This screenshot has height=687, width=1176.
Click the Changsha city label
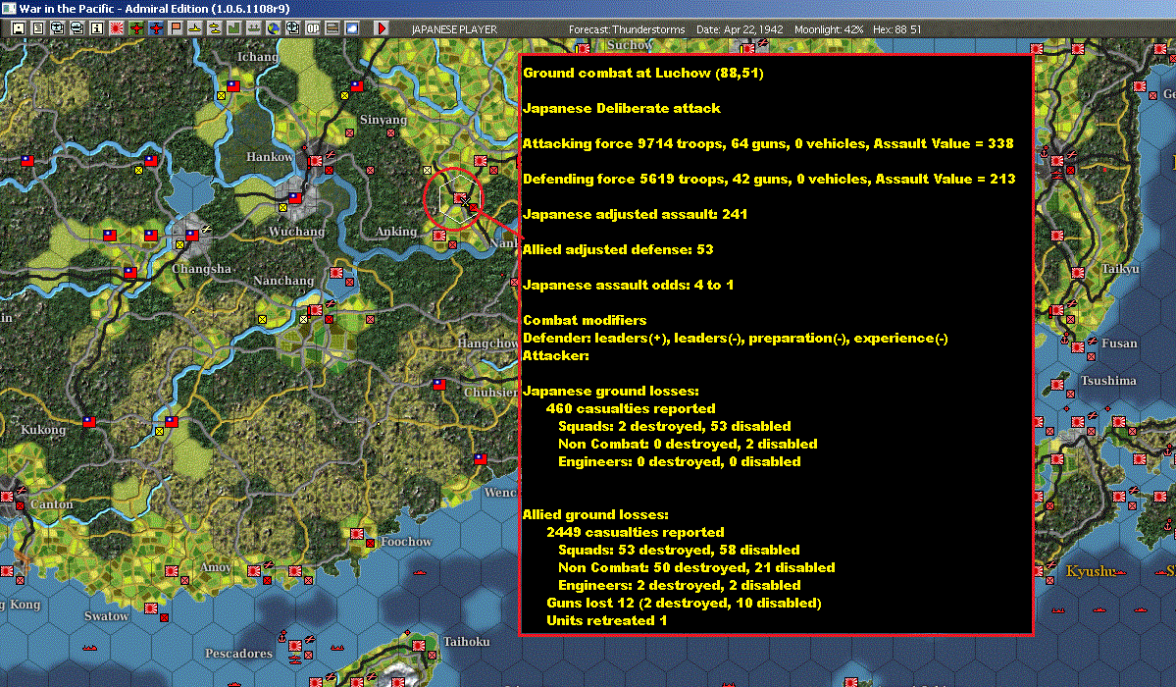click(202, 269)
